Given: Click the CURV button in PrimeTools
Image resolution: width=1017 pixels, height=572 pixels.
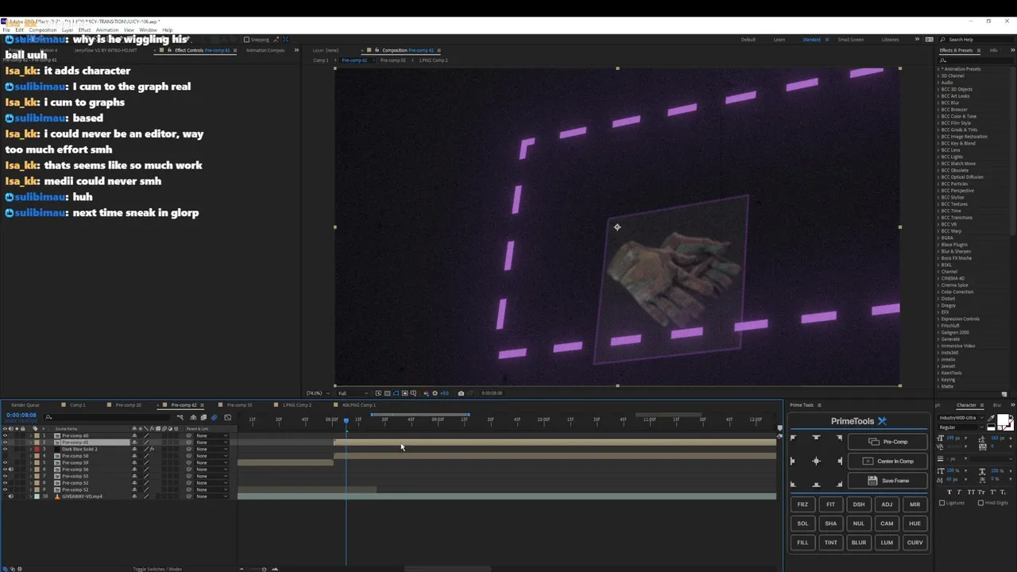Looking at the screenshot, I should point(915,543).
